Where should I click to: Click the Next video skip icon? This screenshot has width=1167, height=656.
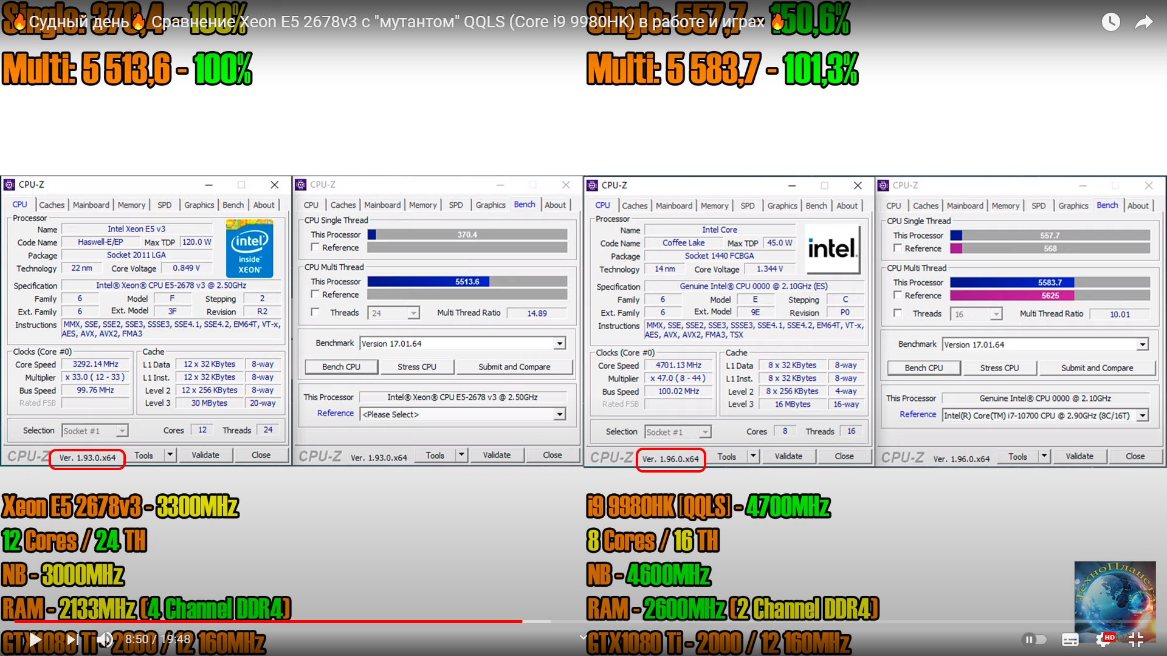point(72,639)
